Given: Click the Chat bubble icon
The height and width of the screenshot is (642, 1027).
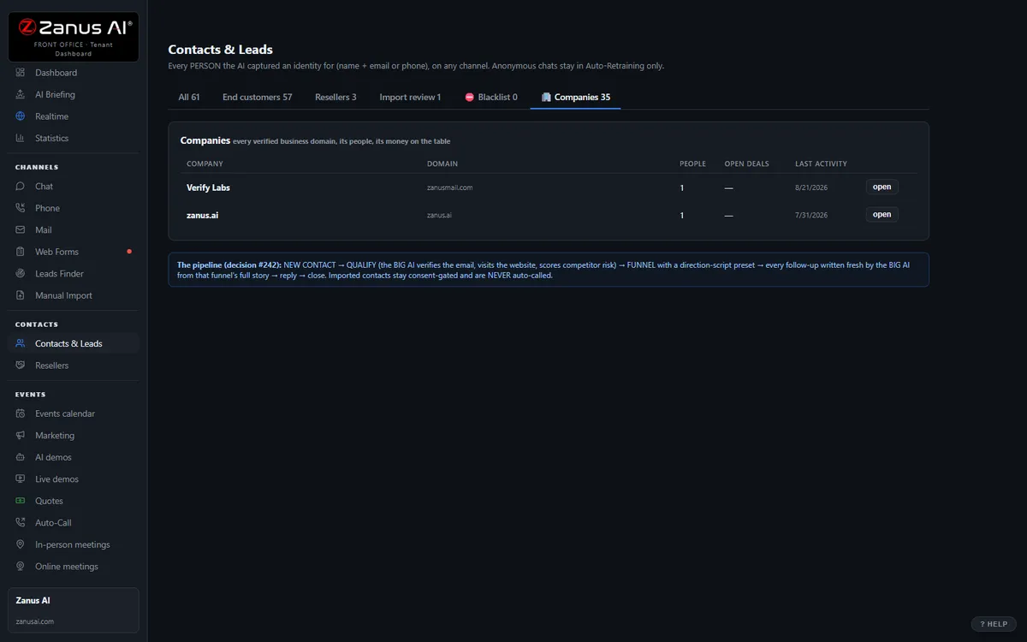Looking at the screenshot, I should [x=21, y=186].
